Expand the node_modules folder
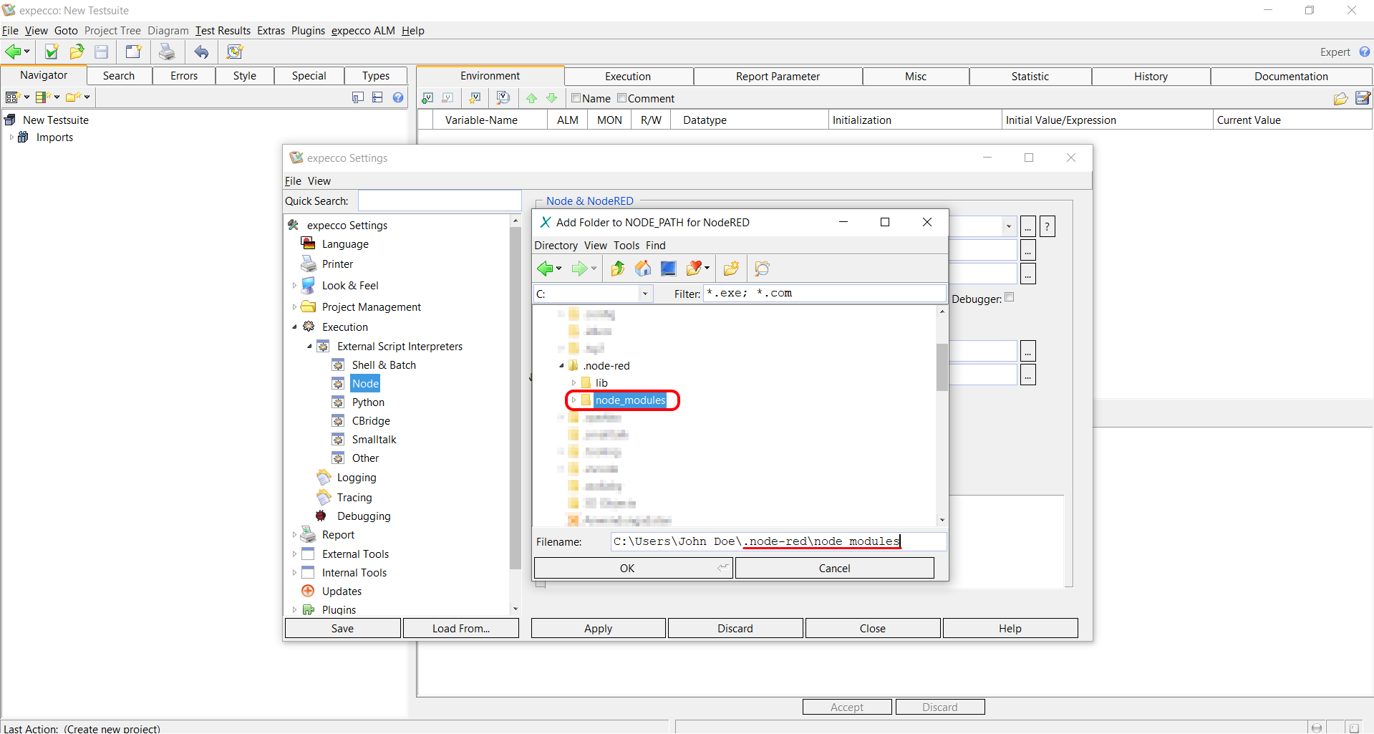This screenshot has width=1374, height=734. coord(574,400)
